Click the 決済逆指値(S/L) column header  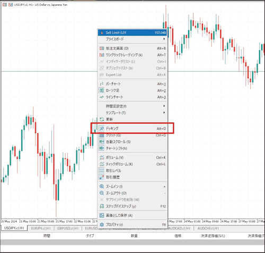click(x=213, y=236)
